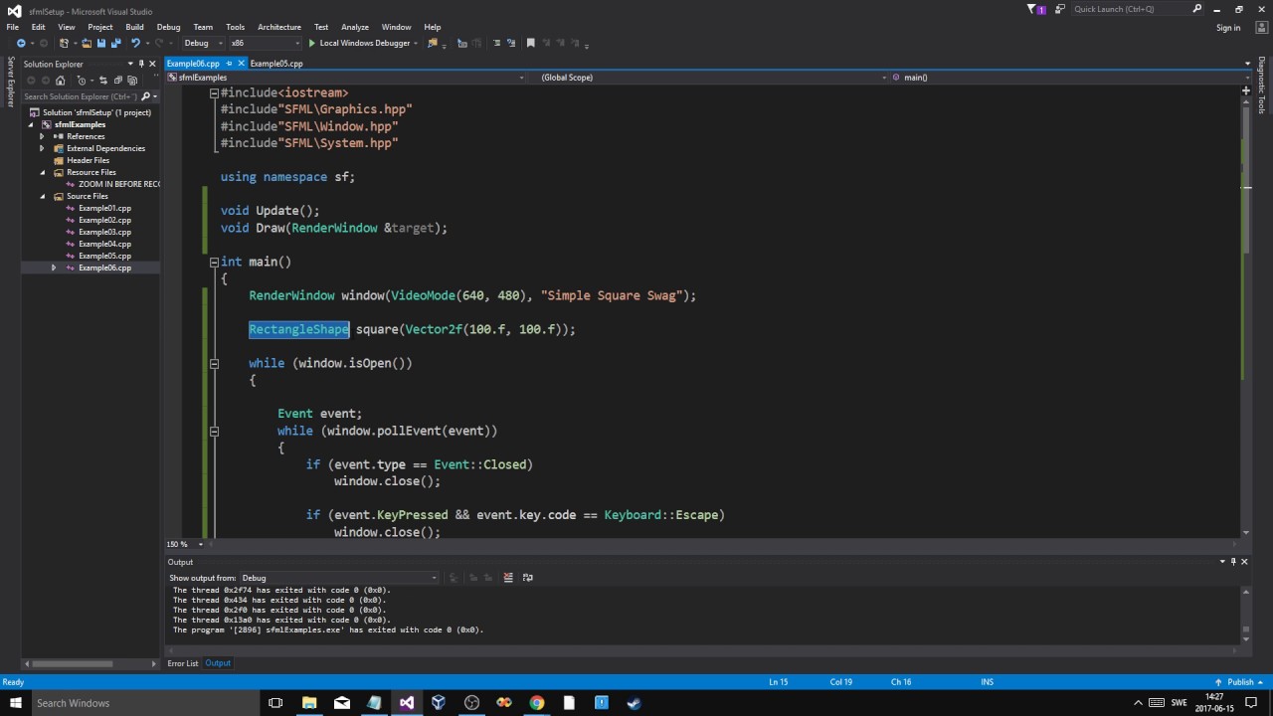
Task: Open the File menu
Action: click(13, 27)
